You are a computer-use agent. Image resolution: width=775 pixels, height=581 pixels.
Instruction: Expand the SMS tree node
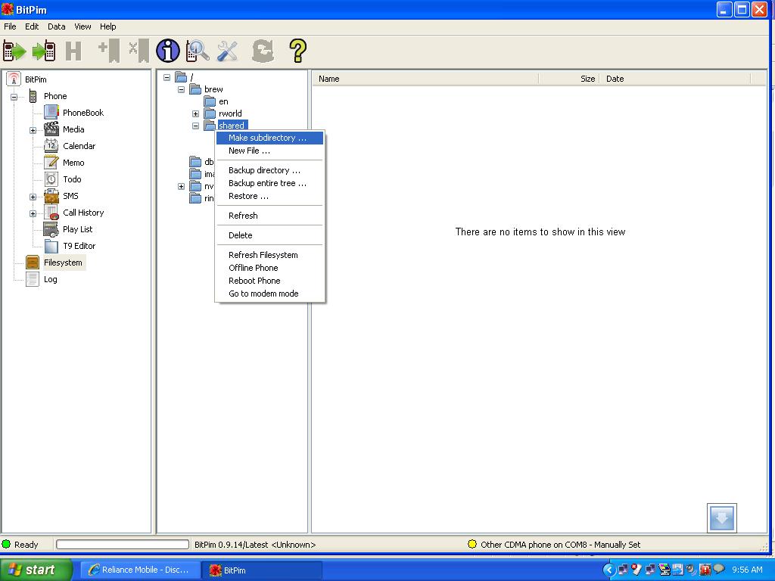pyautogui.click(x=33, y=197)
